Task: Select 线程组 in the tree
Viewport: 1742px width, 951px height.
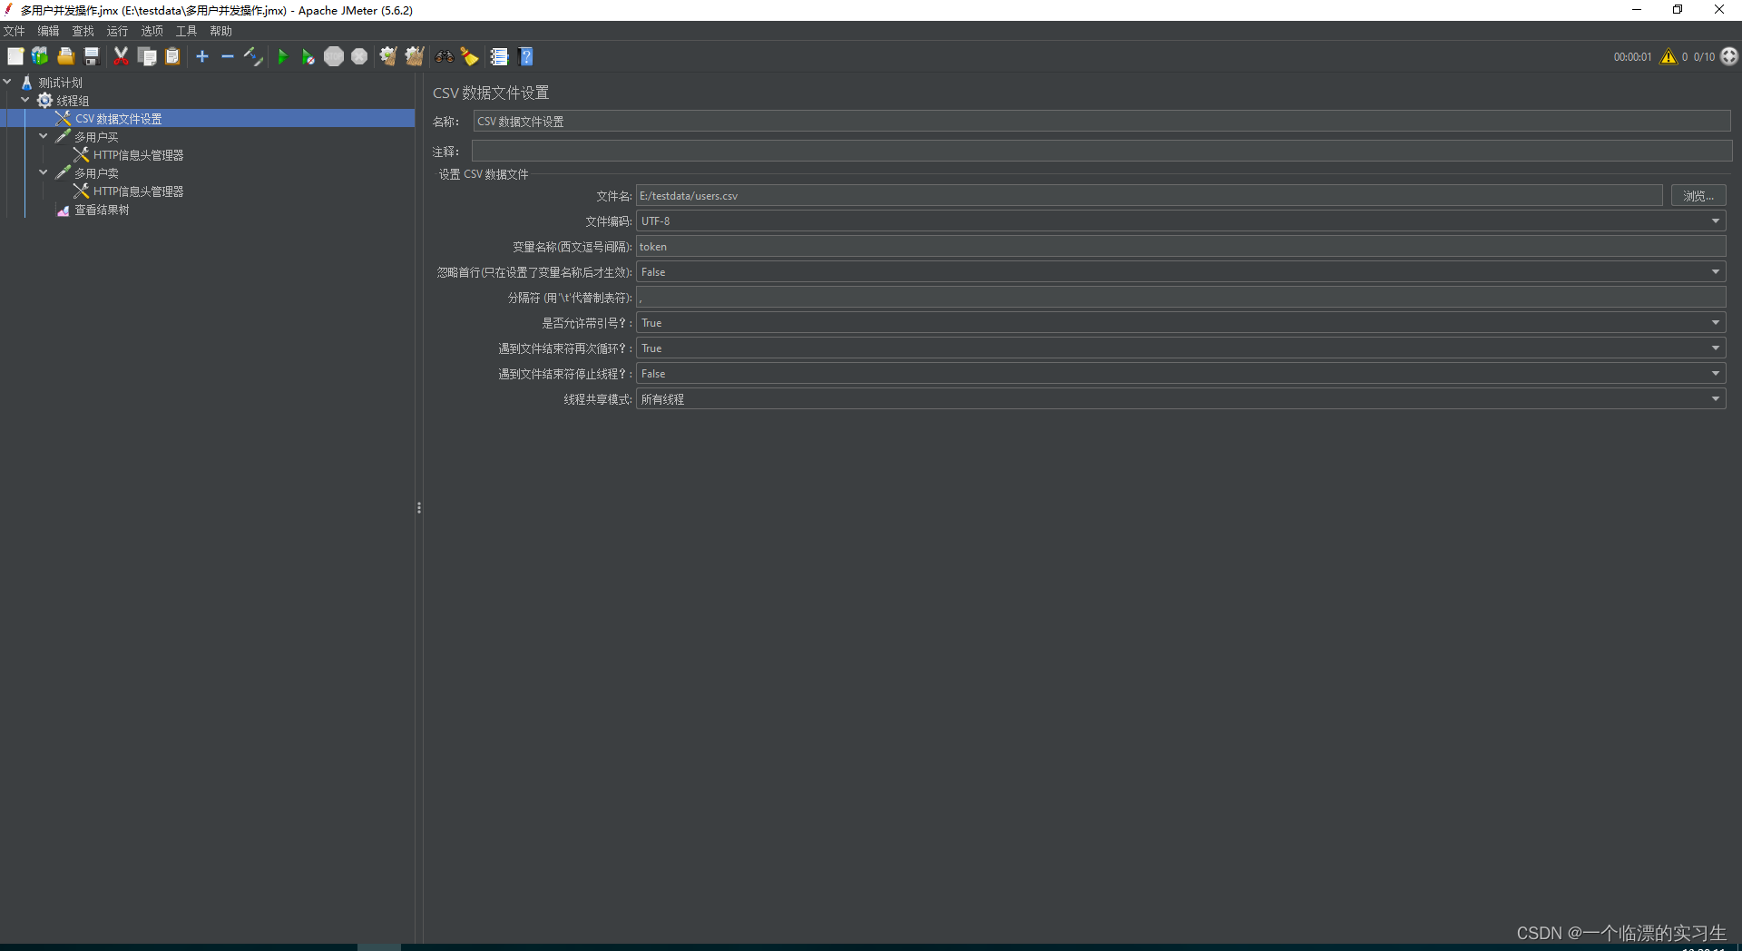Action: pos(73,101)
